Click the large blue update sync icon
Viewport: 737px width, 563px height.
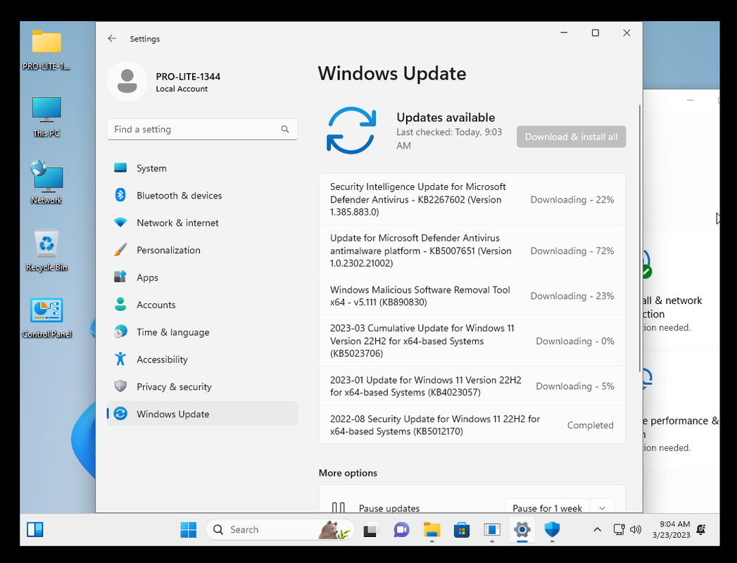coord(351,131)
